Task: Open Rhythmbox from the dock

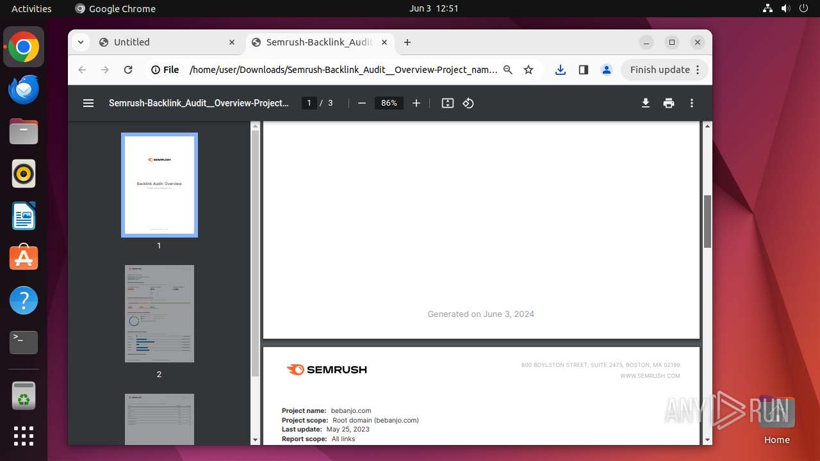Action: [x=24, y=174]
